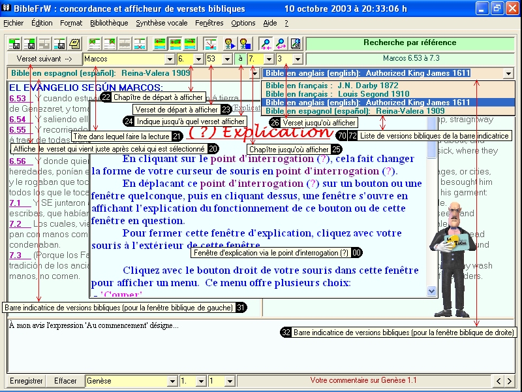This screenshot has height=392, width=522.
Task: Click the leftmost magnifier search icon
Action: [x=266, y=44]
